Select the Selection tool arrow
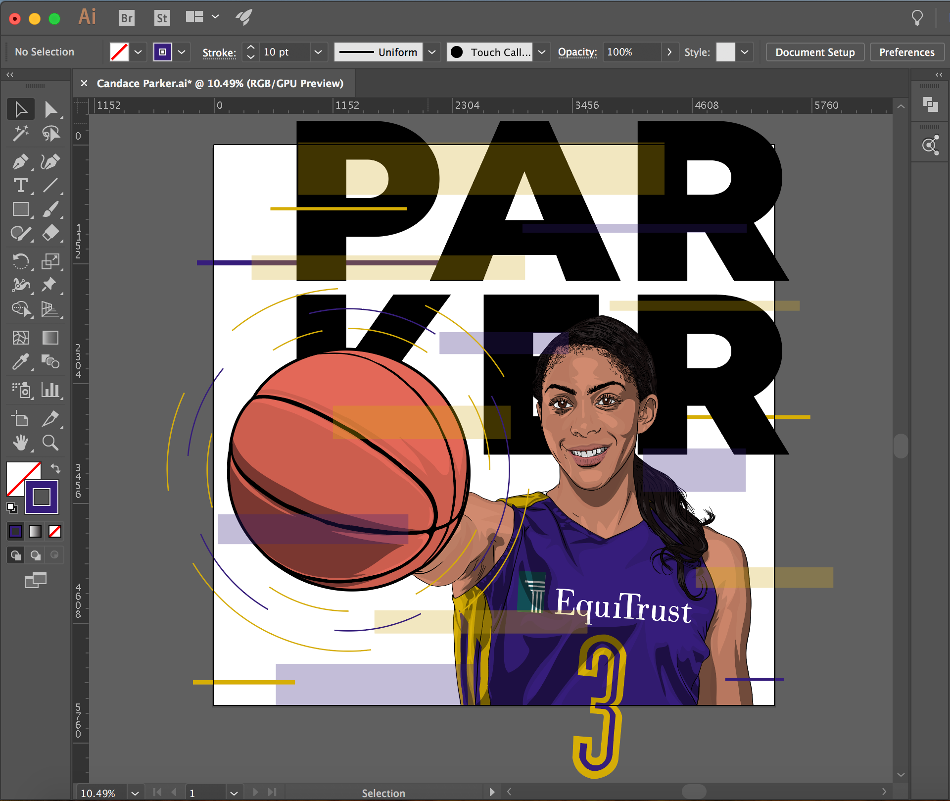This screenshot has height=801, width=950. pos(20,109)
